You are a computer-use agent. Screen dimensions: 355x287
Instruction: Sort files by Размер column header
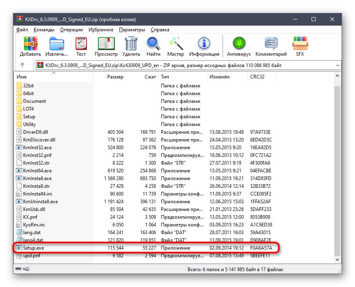coord(109,77)
